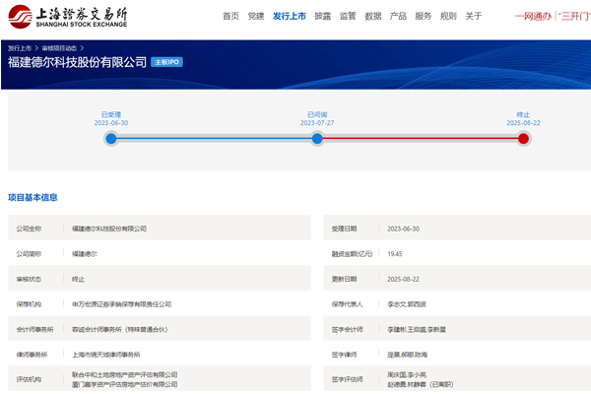
Task: Open the 首页 menu item
Action: coord(230,17)
